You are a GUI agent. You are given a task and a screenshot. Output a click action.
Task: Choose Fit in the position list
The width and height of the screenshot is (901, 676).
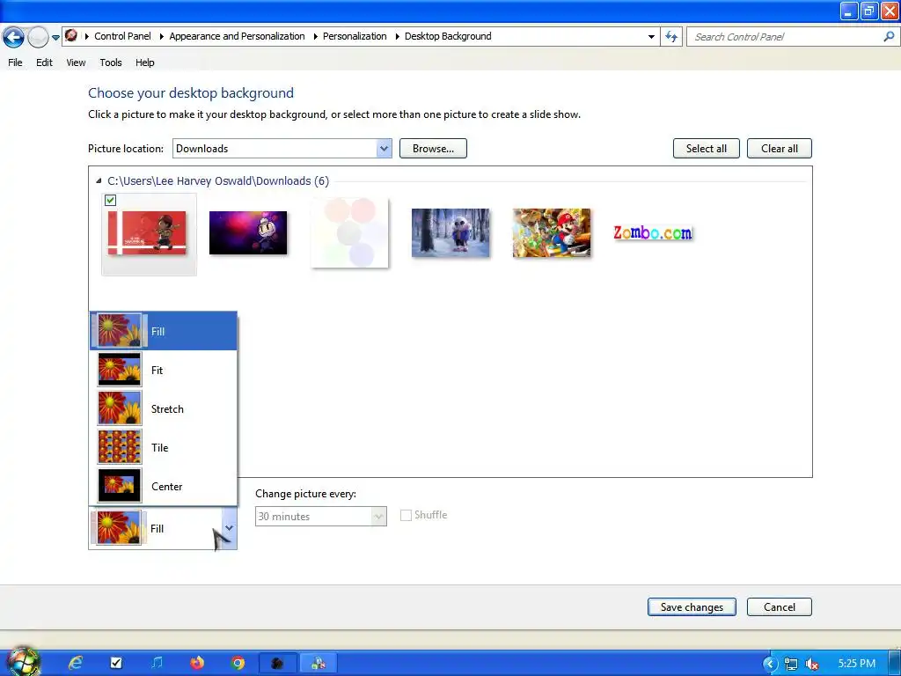point(163,371)
